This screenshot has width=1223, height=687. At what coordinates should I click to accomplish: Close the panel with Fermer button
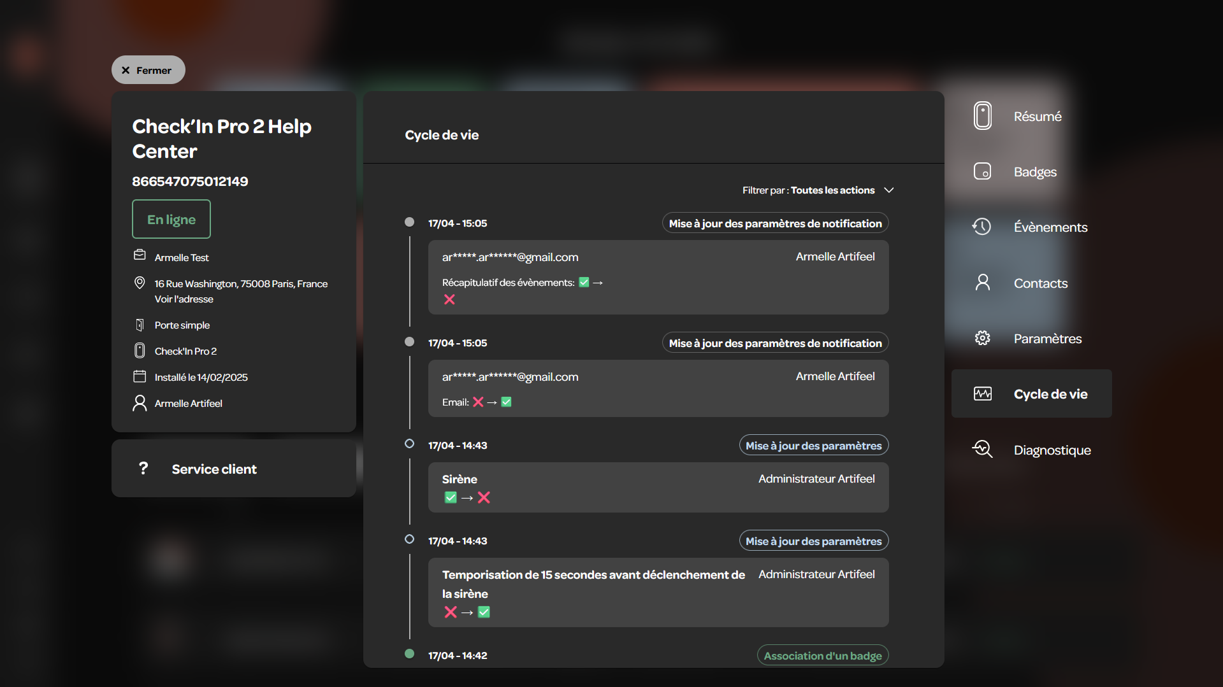[148, 70]
